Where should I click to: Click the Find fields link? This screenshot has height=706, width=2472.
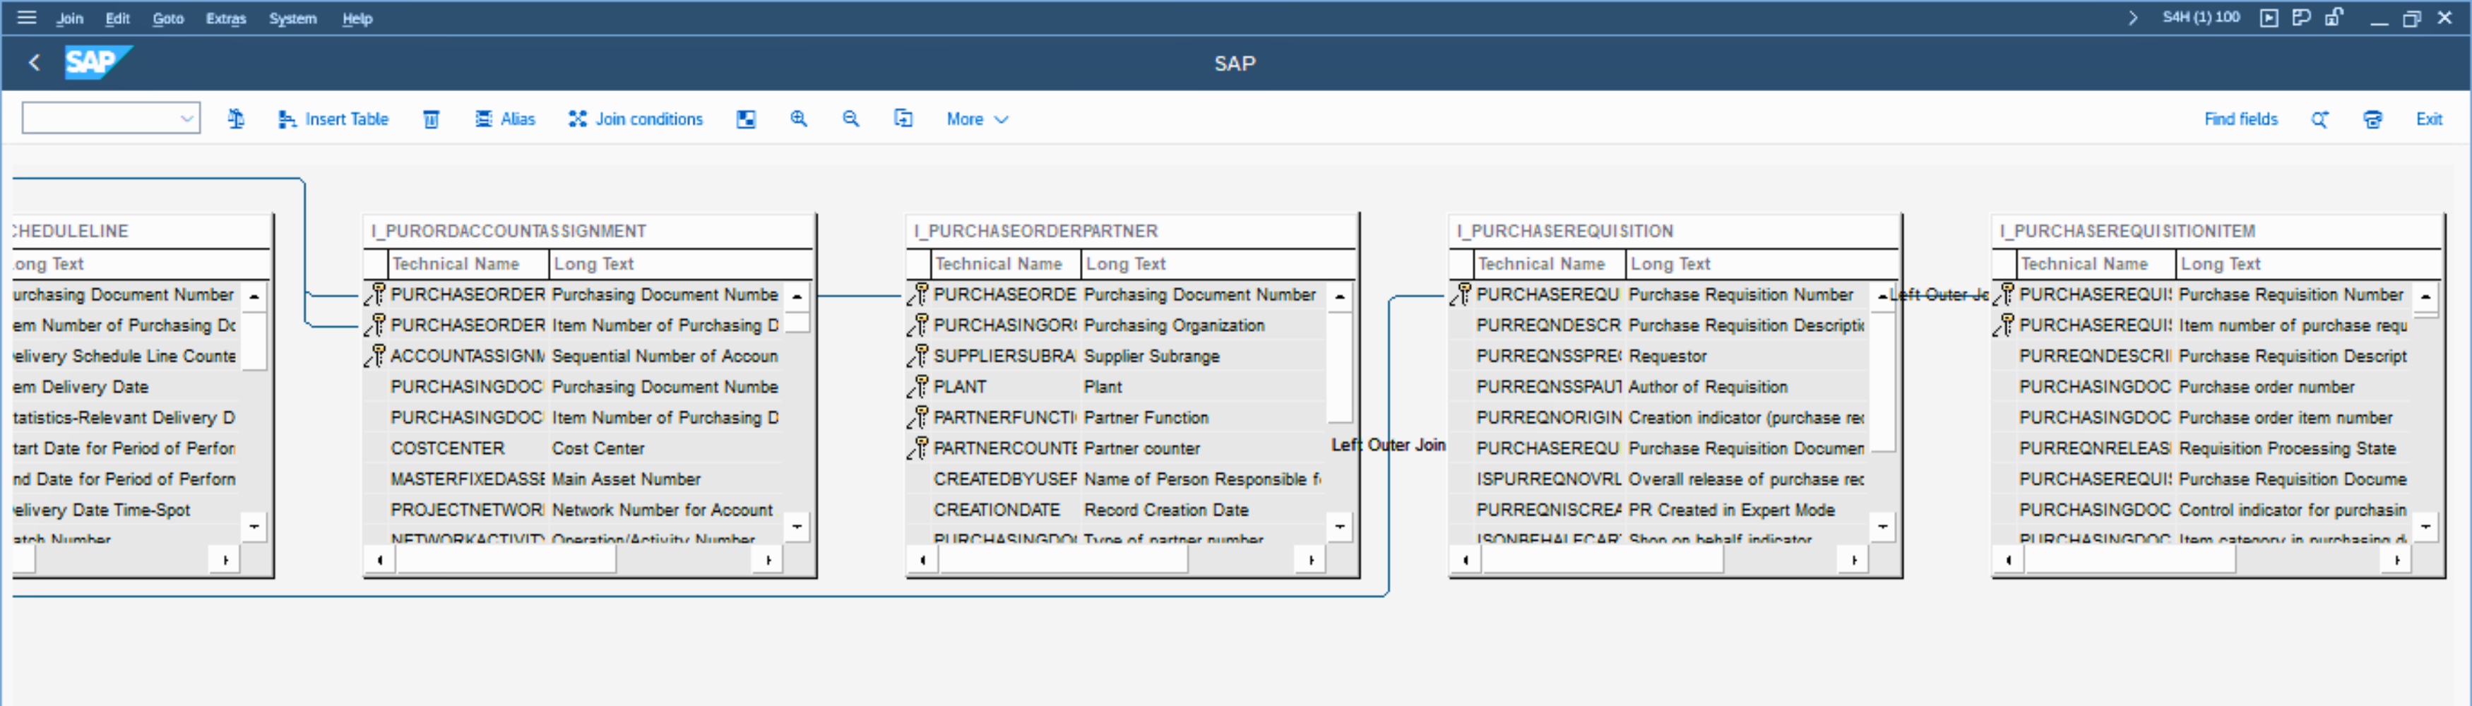tap(2240, 119)
